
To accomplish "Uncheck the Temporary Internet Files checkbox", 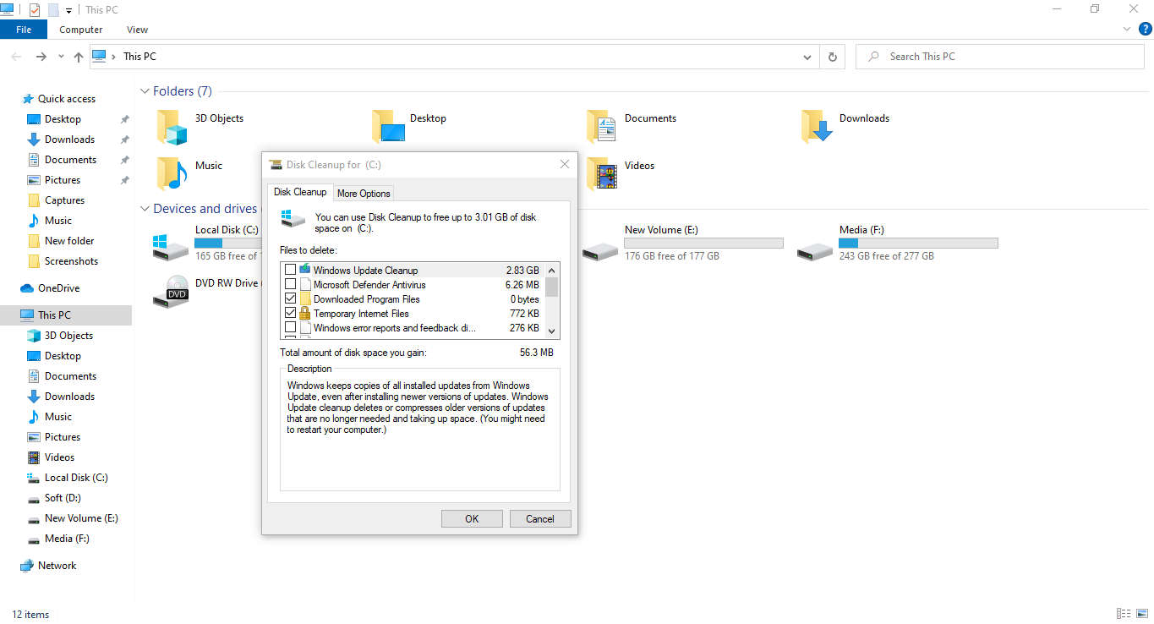I will click(291, 313).
